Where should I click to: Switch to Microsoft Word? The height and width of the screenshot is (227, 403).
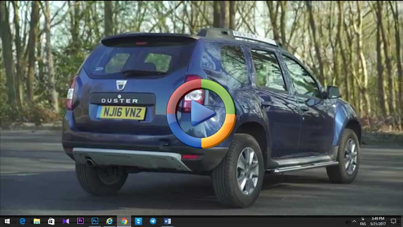tap(167, 221)
